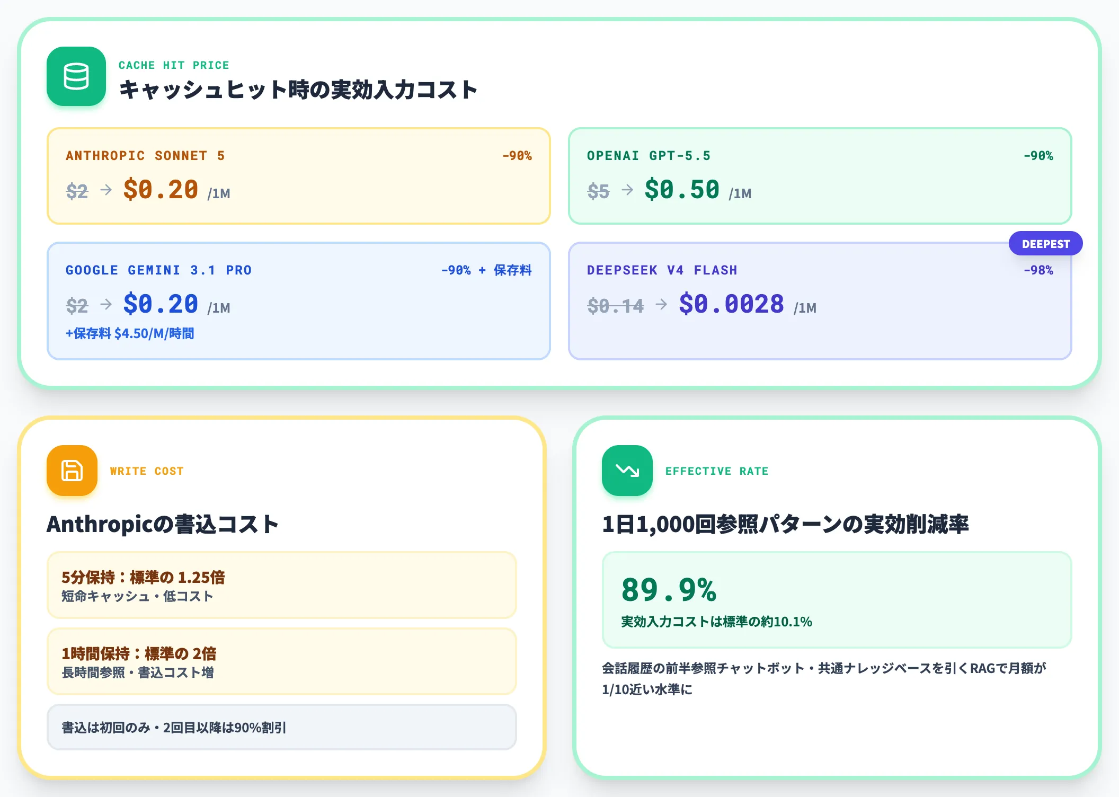Click the struck-through $0.14 price

[616, 306]
